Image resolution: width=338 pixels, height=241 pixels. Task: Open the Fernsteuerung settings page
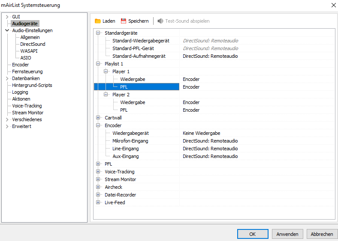point(27,71)
